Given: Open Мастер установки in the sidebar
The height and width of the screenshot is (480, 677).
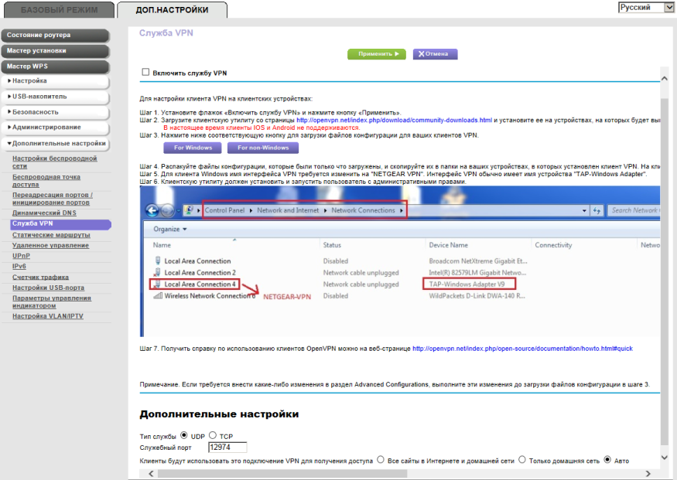Looking at the screenshot, I should 55,51.
